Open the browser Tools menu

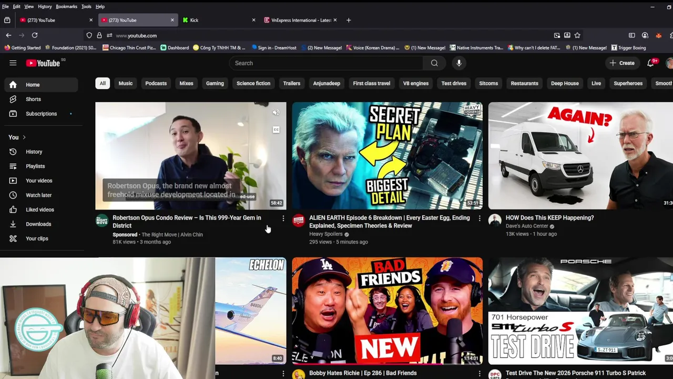[x=86, y=6]
